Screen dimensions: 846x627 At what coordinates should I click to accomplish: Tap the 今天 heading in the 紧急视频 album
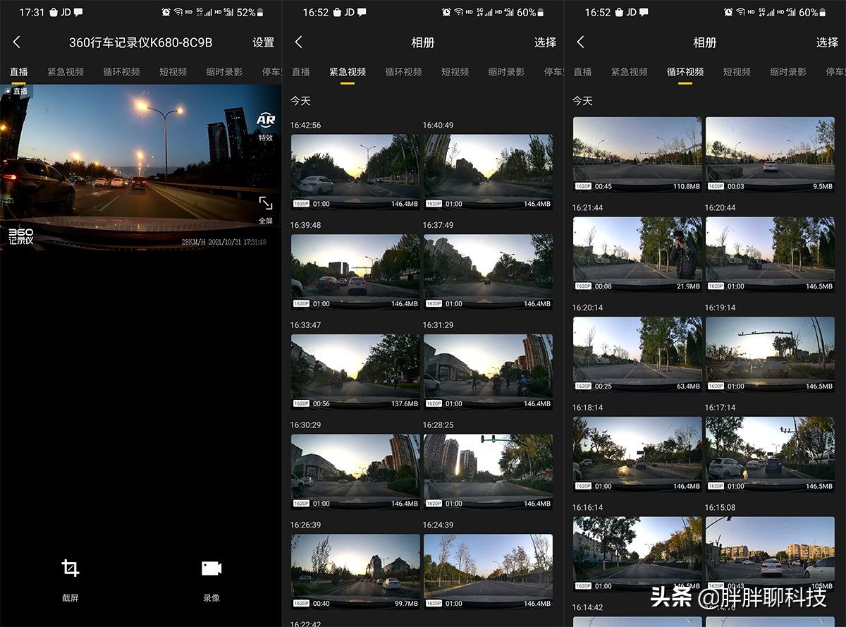pyautogui.click(x=300, y=101)
